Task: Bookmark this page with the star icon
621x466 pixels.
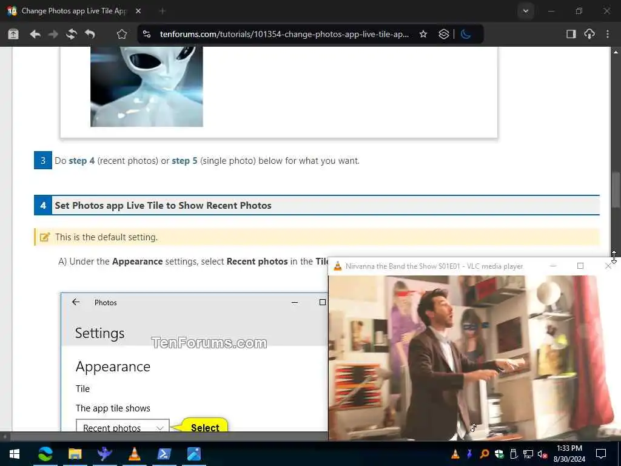Action: click(x=423, y=35)
